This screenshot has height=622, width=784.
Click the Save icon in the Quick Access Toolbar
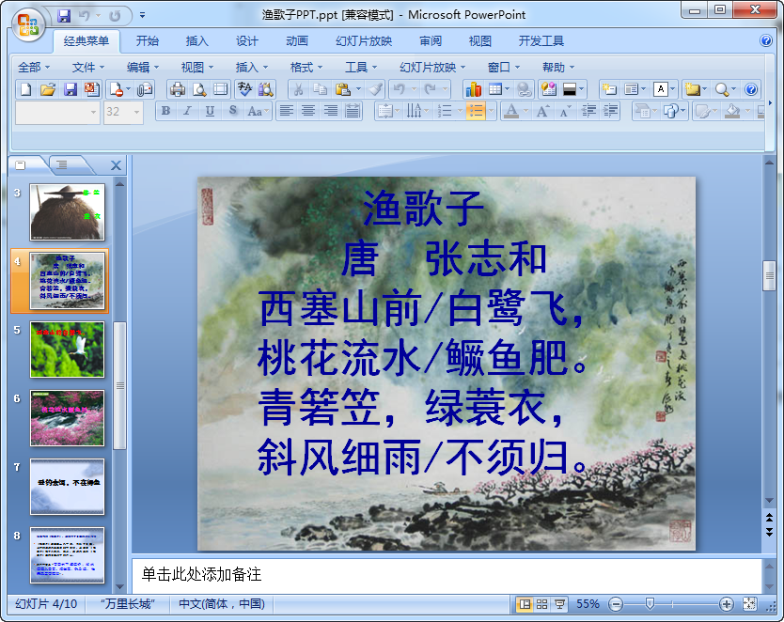[x=64, y=16]
